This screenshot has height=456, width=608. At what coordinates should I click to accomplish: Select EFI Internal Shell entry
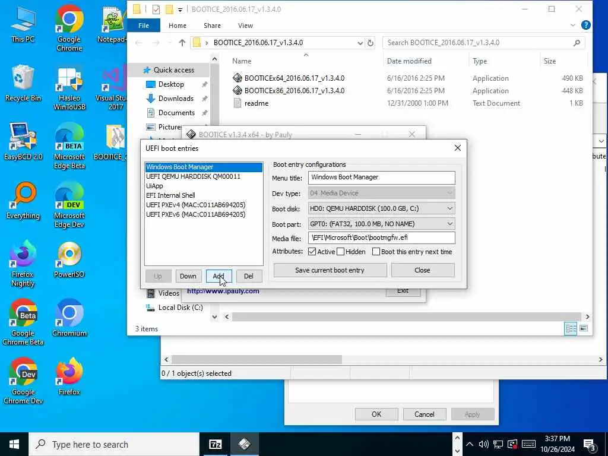[204, 195]
